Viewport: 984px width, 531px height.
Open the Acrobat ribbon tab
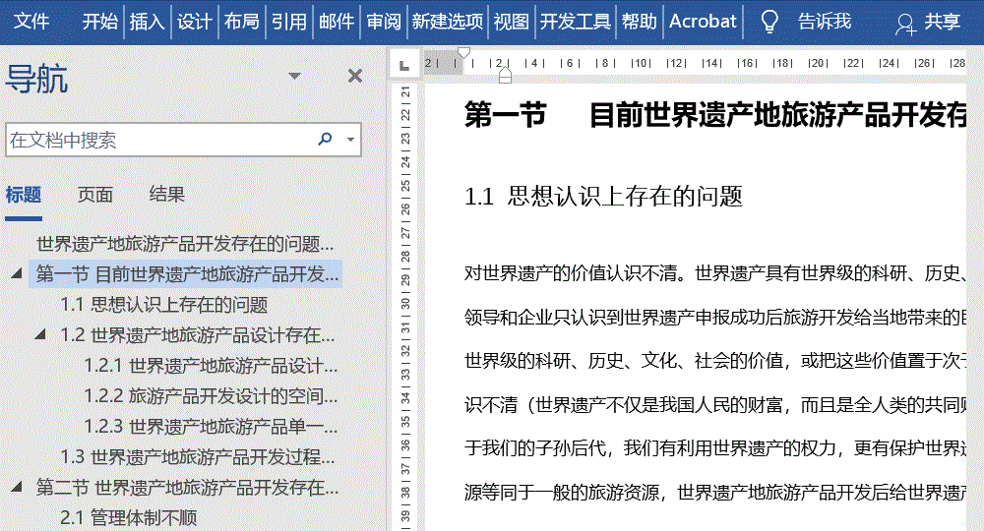703,22
